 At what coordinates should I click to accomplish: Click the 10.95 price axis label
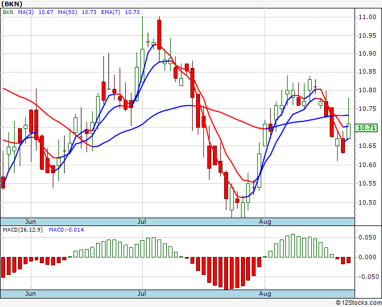point(367,35)
